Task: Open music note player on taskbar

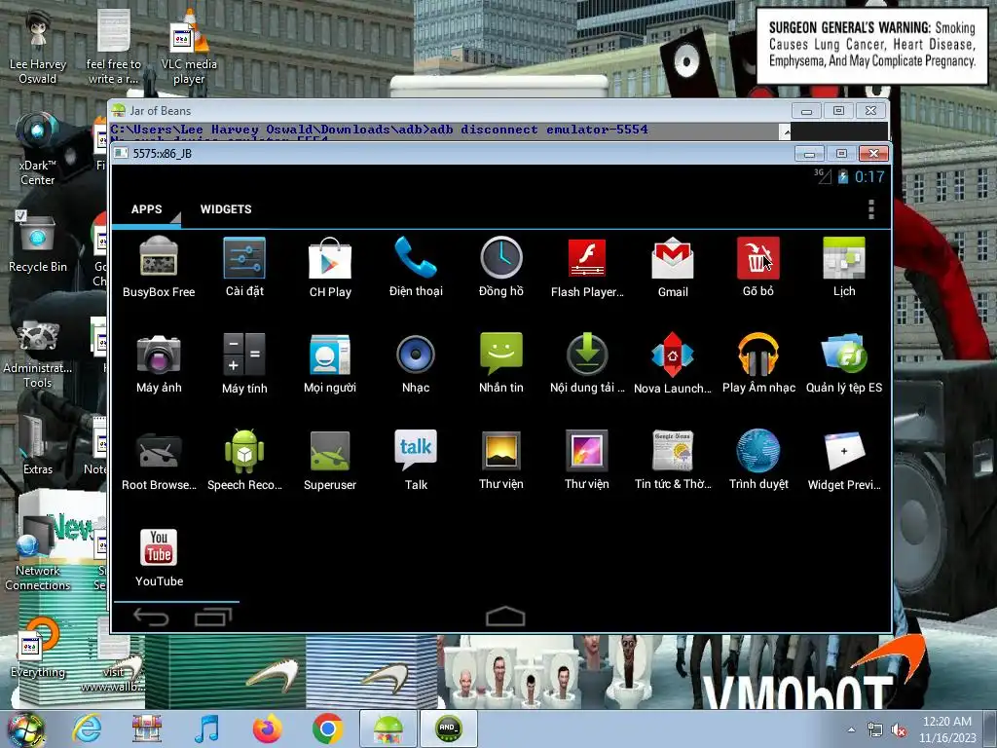Action: pos(207,729)
